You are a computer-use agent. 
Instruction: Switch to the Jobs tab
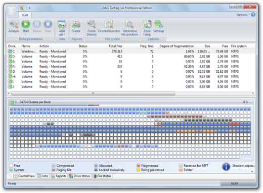click(42, 176)
